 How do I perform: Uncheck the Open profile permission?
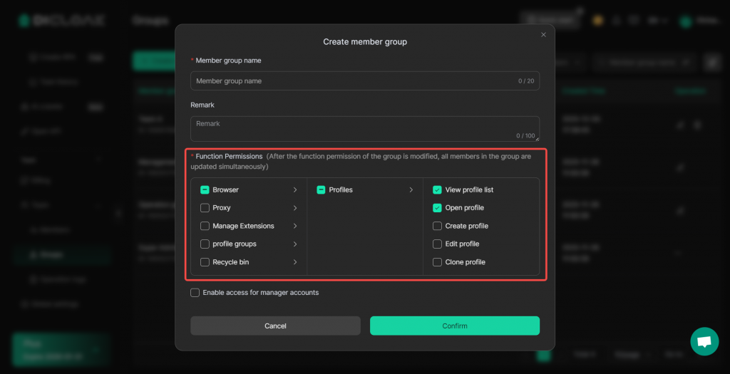click(438, 208)
